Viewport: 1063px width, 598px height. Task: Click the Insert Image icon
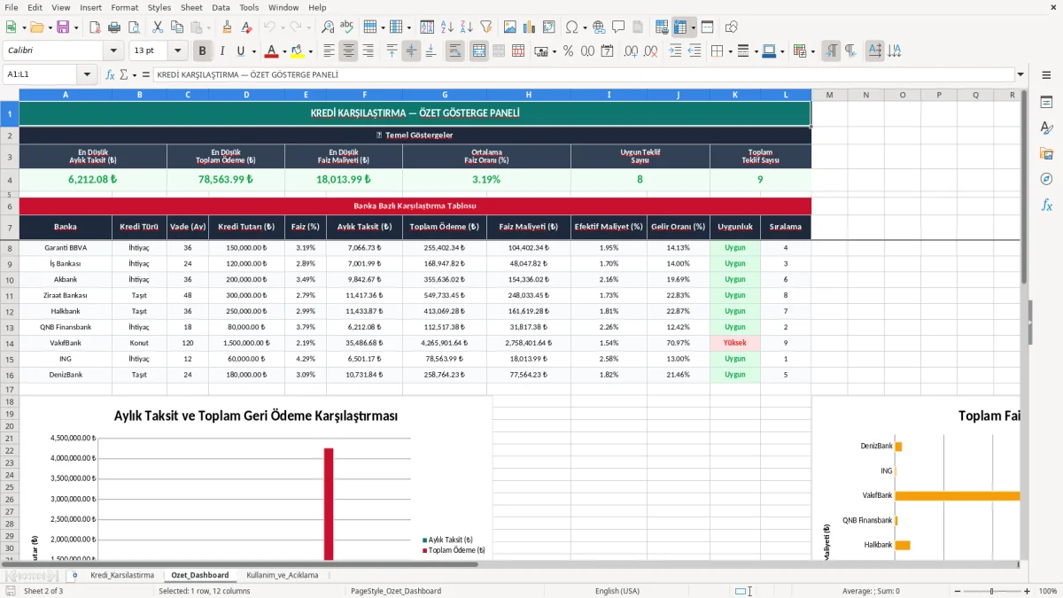pos(510,27)
